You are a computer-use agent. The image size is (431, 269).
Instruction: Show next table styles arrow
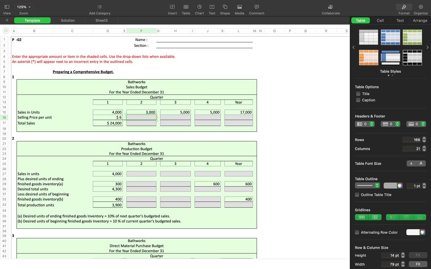[x=427, y=48]
